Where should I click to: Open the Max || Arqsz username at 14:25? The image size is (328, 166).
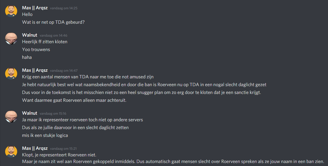(35, 8)
